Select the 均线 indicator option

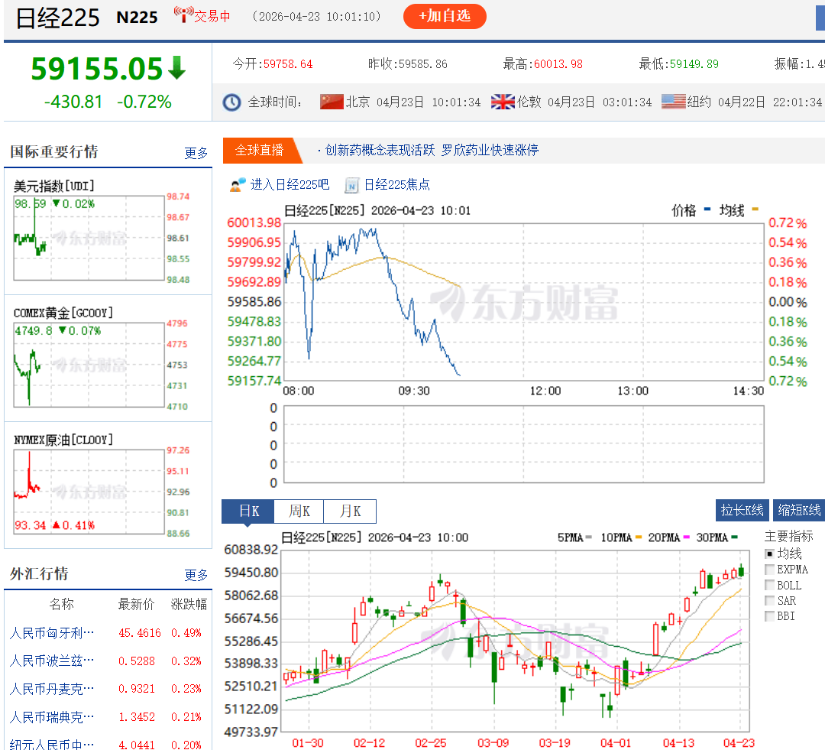point(769,554)
